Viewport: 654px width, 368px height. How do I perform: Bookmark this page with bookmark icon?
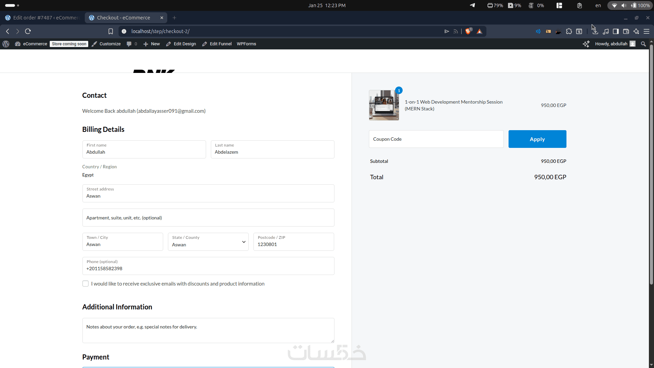click(111, 31)
